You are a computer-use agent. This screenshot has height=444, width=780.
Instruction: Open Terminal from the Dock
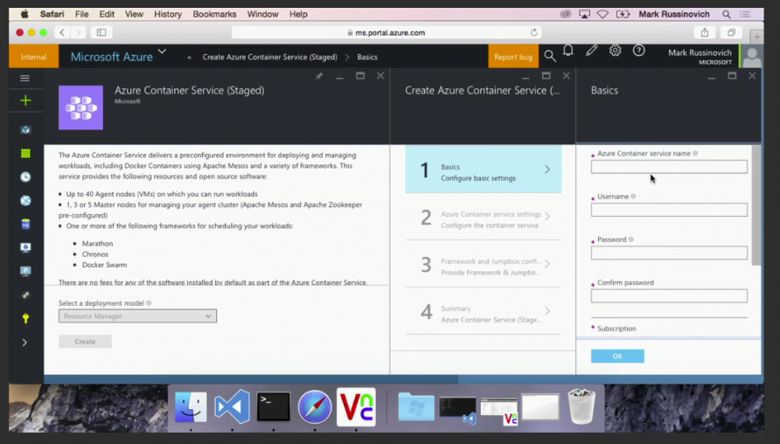pyautogui.click(x=273, y=406)
